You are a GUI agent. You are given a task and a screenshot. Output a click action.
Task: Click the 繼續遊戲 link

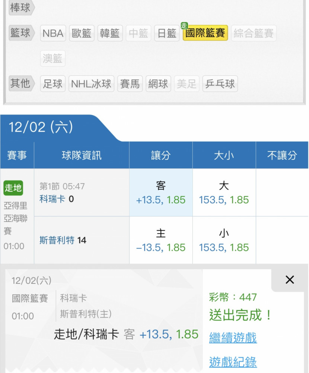coord(233,338)
